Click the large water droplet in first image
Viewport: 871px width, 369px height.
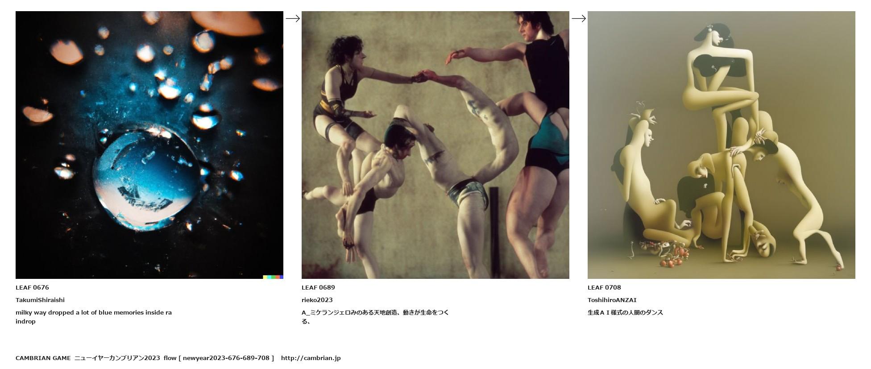[146, 178]
